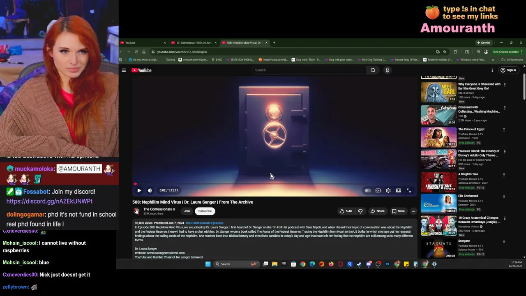Click the Windows taskbar search box
Viewport: 526px width, 296px height.
237,264
